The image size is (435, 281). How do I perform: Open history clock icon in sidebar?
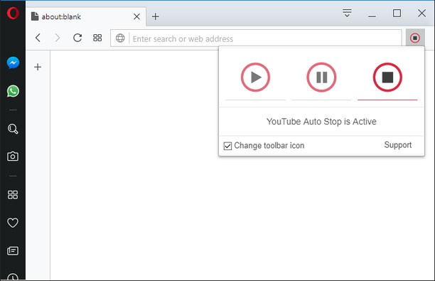click(13, 277)
